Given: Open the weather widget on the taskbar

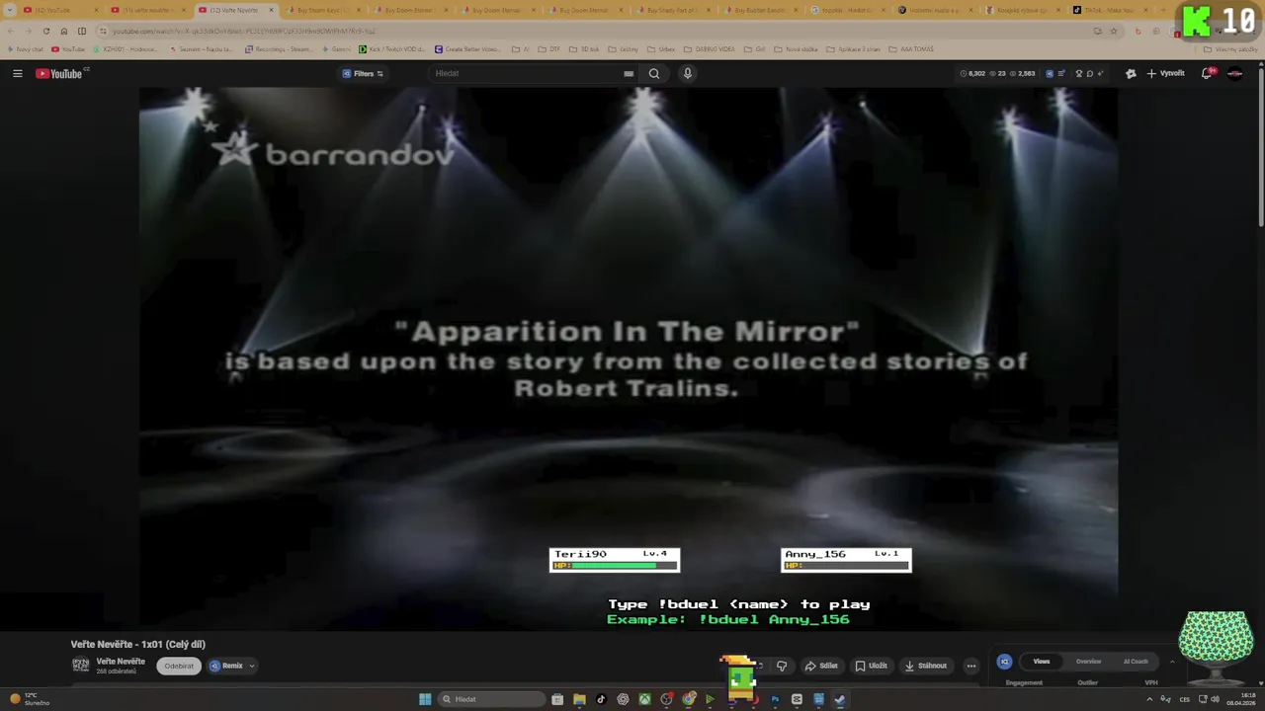Looking at the screenshot, I should (x=28, y=699).
